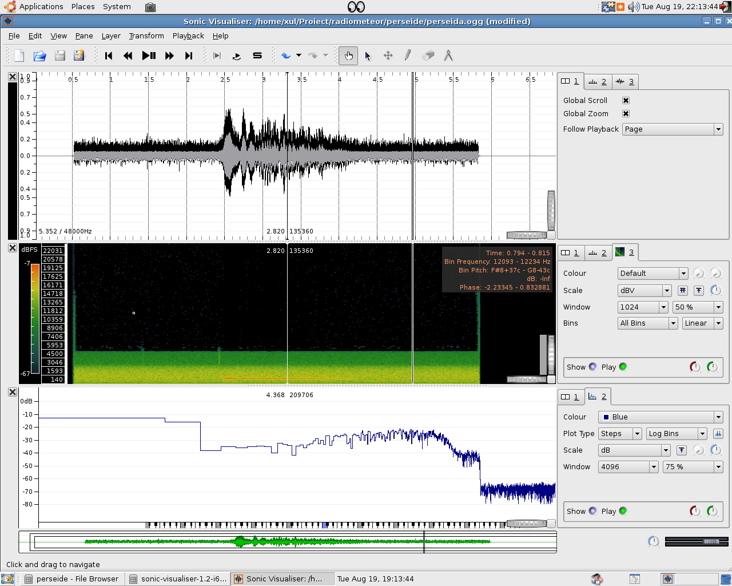Toggle constrain playback to selection icon

(217, 56)
